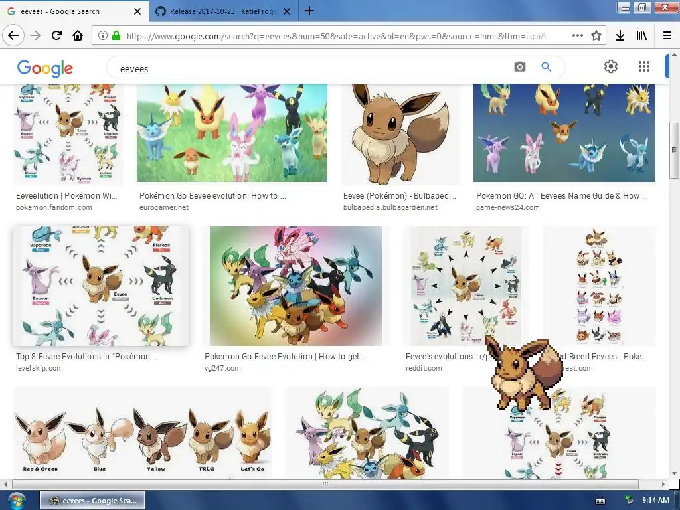The width and height of the screenshot is (680, 510).
Task: Click the Windows Start orb
Action: coord(17,501)
